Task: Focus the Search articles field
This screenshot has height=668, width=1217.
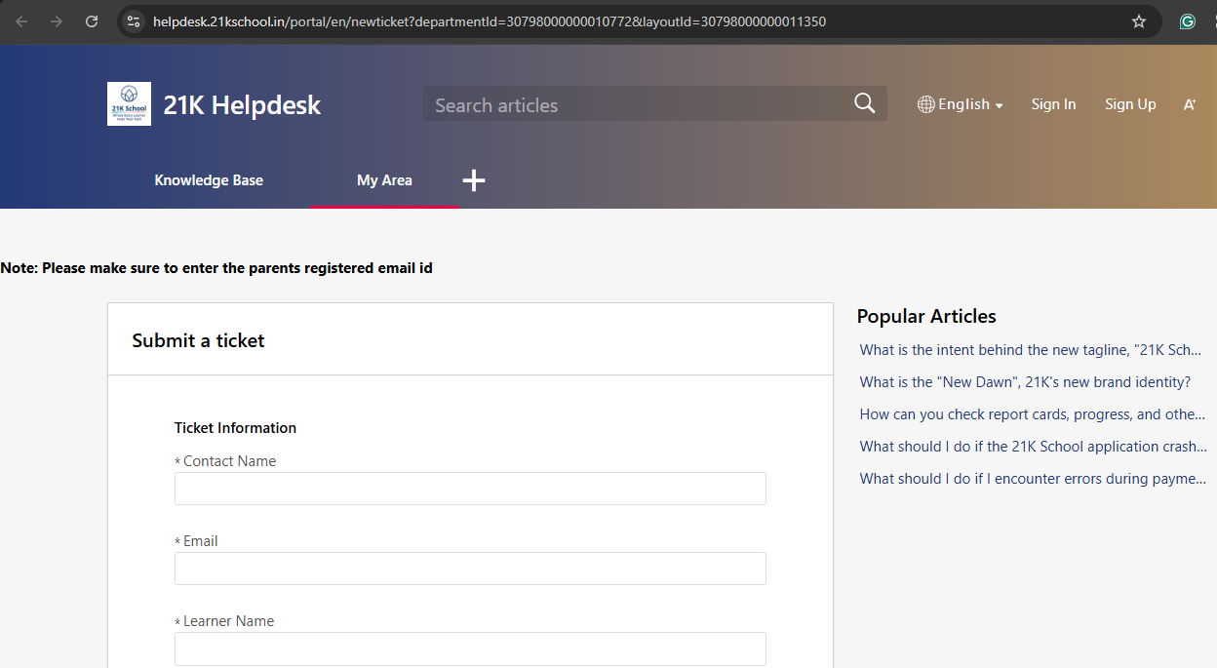Action: click(x=634, y=104)
